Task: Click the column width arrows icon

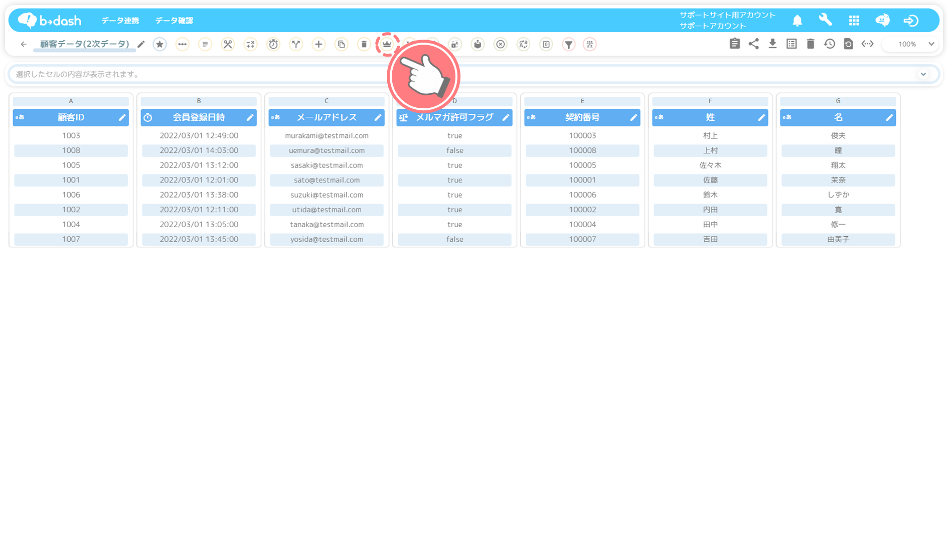Action: (868, 44)
